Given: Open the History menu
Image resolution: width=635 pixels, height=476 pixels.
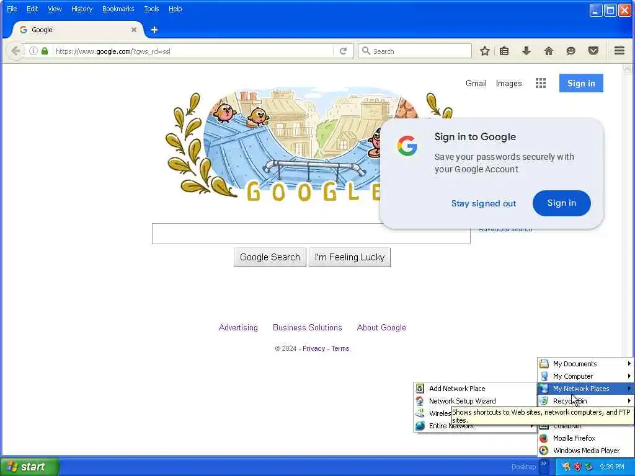Looking at the screenshot, I should [82, 9].
